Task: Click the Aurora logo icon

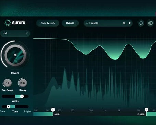Action: pos(8,23)
